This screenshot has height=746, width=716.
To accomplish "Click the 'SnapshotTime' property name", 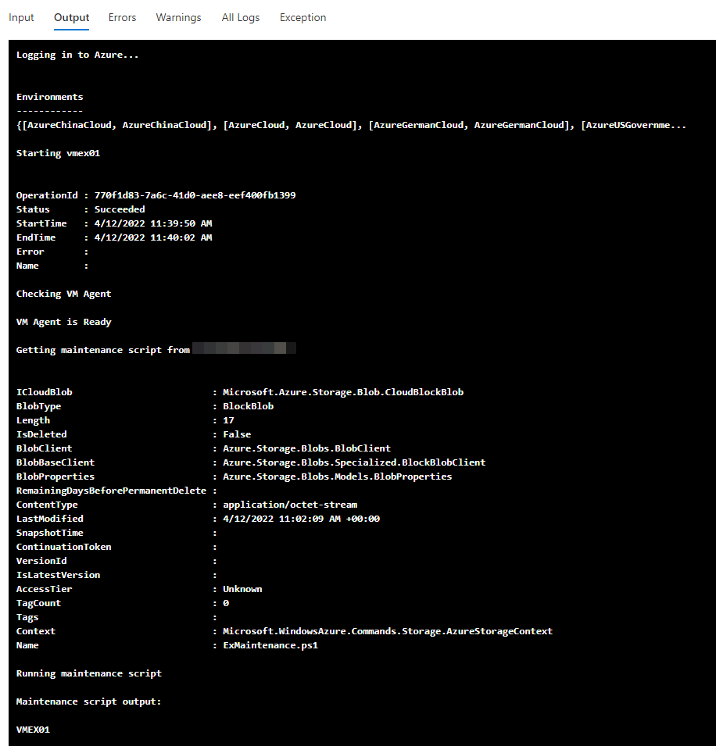I will click(x=49, y=533).
